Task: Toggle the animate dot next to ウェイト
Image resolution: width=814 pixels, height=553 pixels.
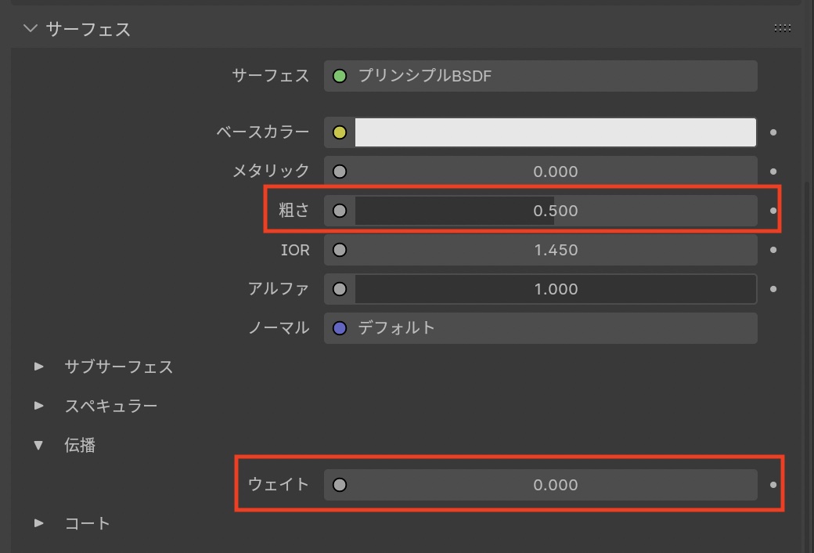Action: (x=773, y=485)
